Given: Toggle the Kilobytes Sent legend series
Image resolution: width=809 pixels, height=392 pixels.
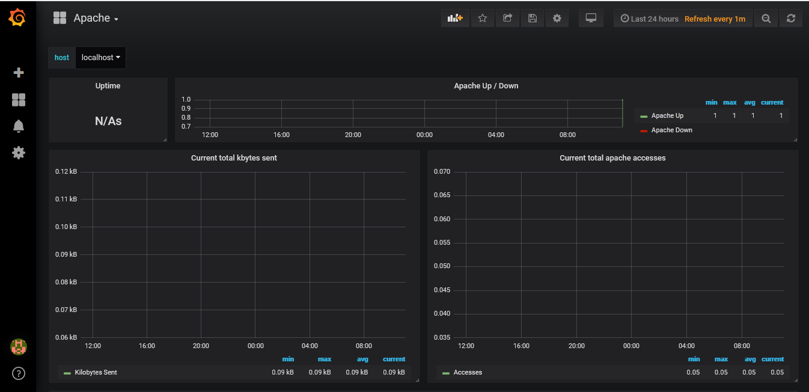Looking at the screenshot, I should 95,372.
